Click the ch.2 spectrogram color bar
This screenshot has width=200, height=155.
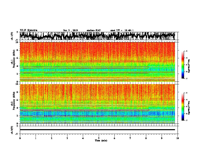tap(183, 107)
